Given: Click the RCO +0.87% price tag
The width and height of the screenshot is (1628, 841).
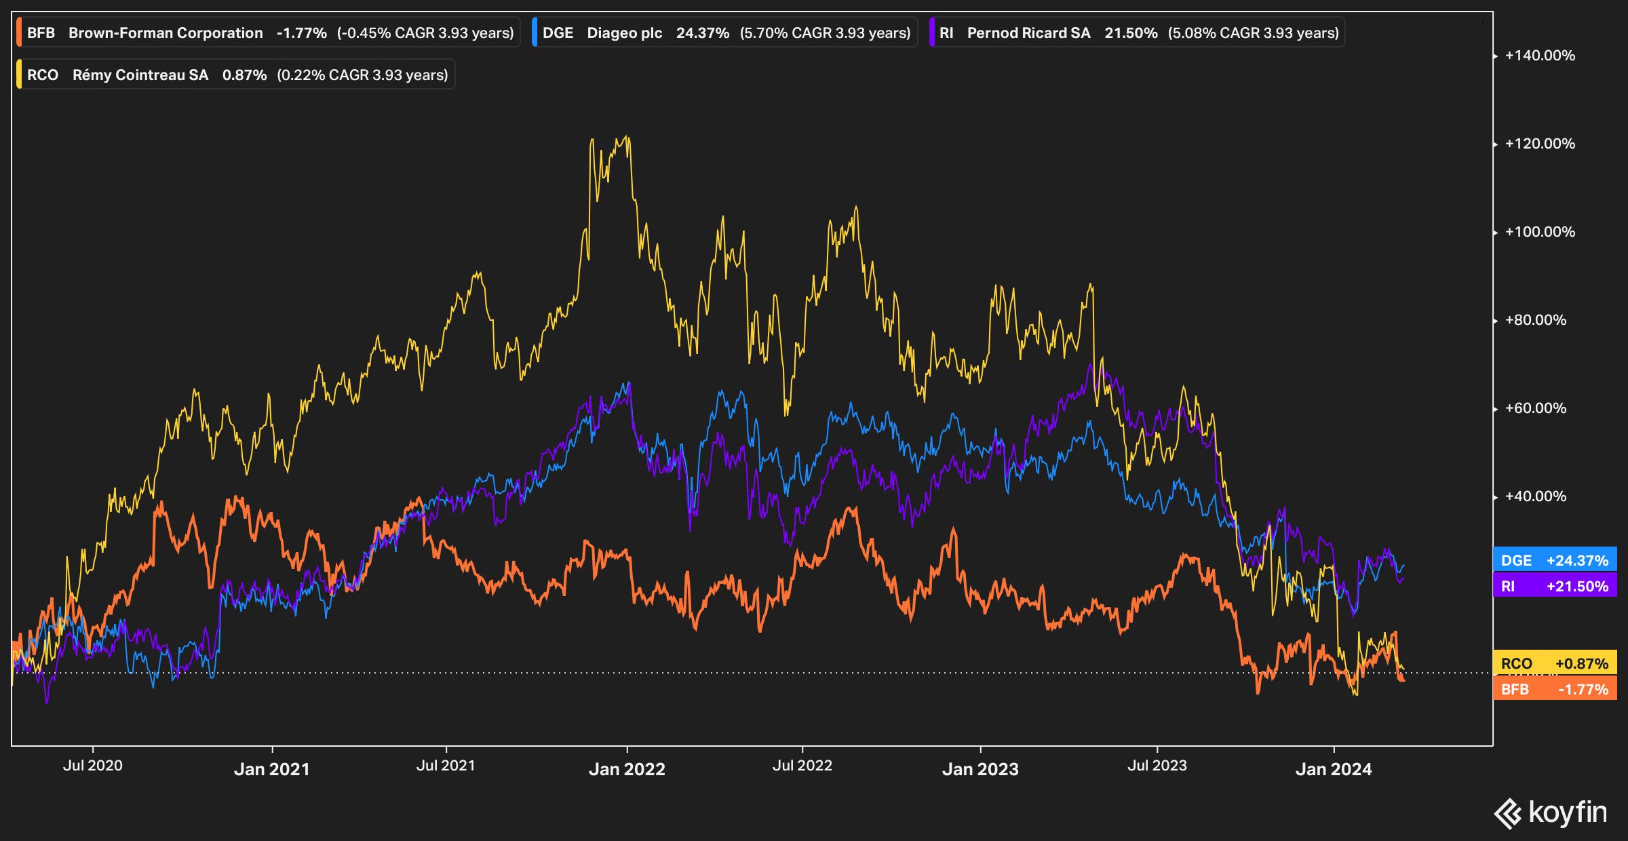Looking at the screenshot, I should (1555, 663).
